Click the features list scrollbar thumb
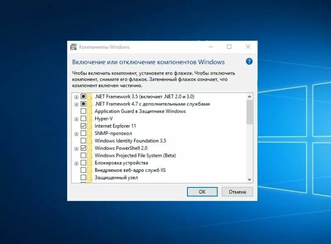The height and width of the screenshot is (244, 331). tap(249, 112)
